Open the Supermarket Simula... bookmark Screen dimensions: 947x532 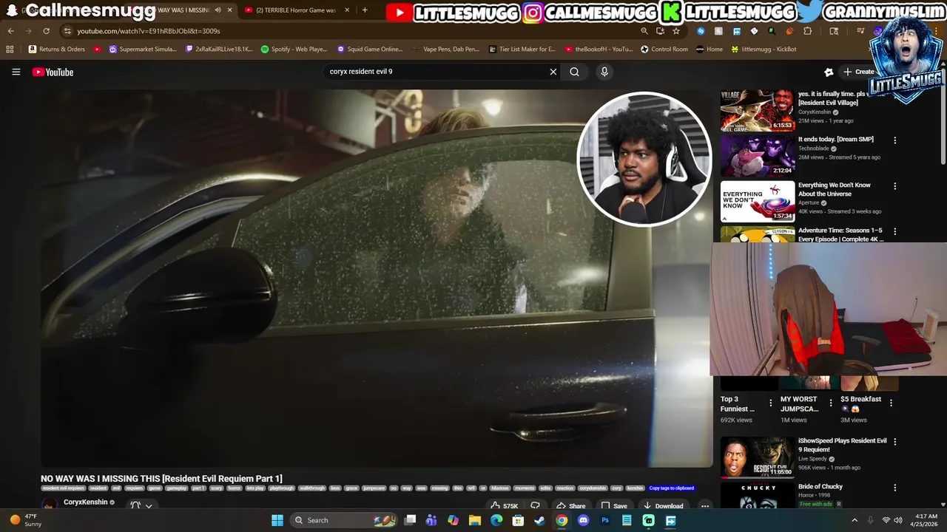[142, 49]
